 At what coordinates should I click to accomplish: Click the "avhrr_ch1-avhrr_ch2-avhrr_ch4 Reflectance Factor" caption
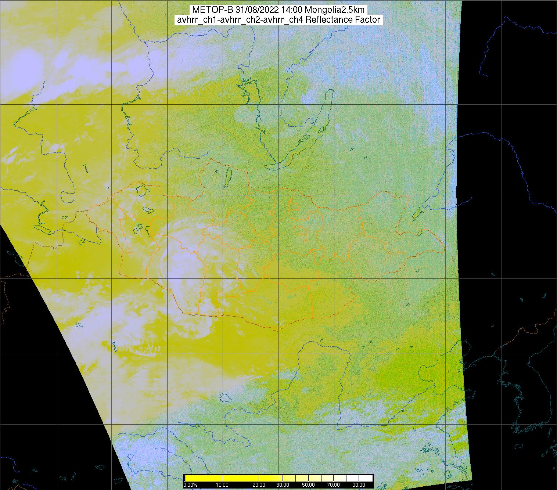pos(278,20)
